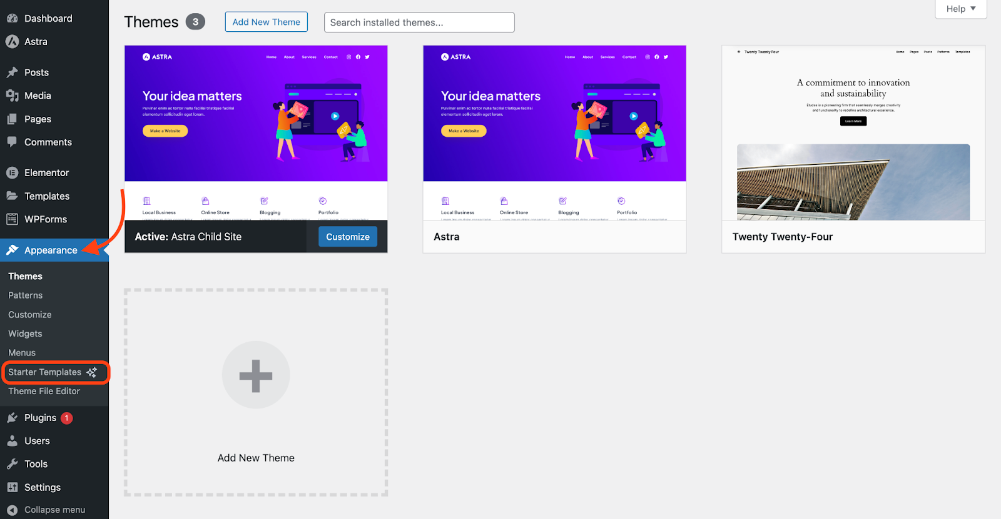Click the theme count badge showing 3
The image size is (1001, 519).
click(195, 22)
